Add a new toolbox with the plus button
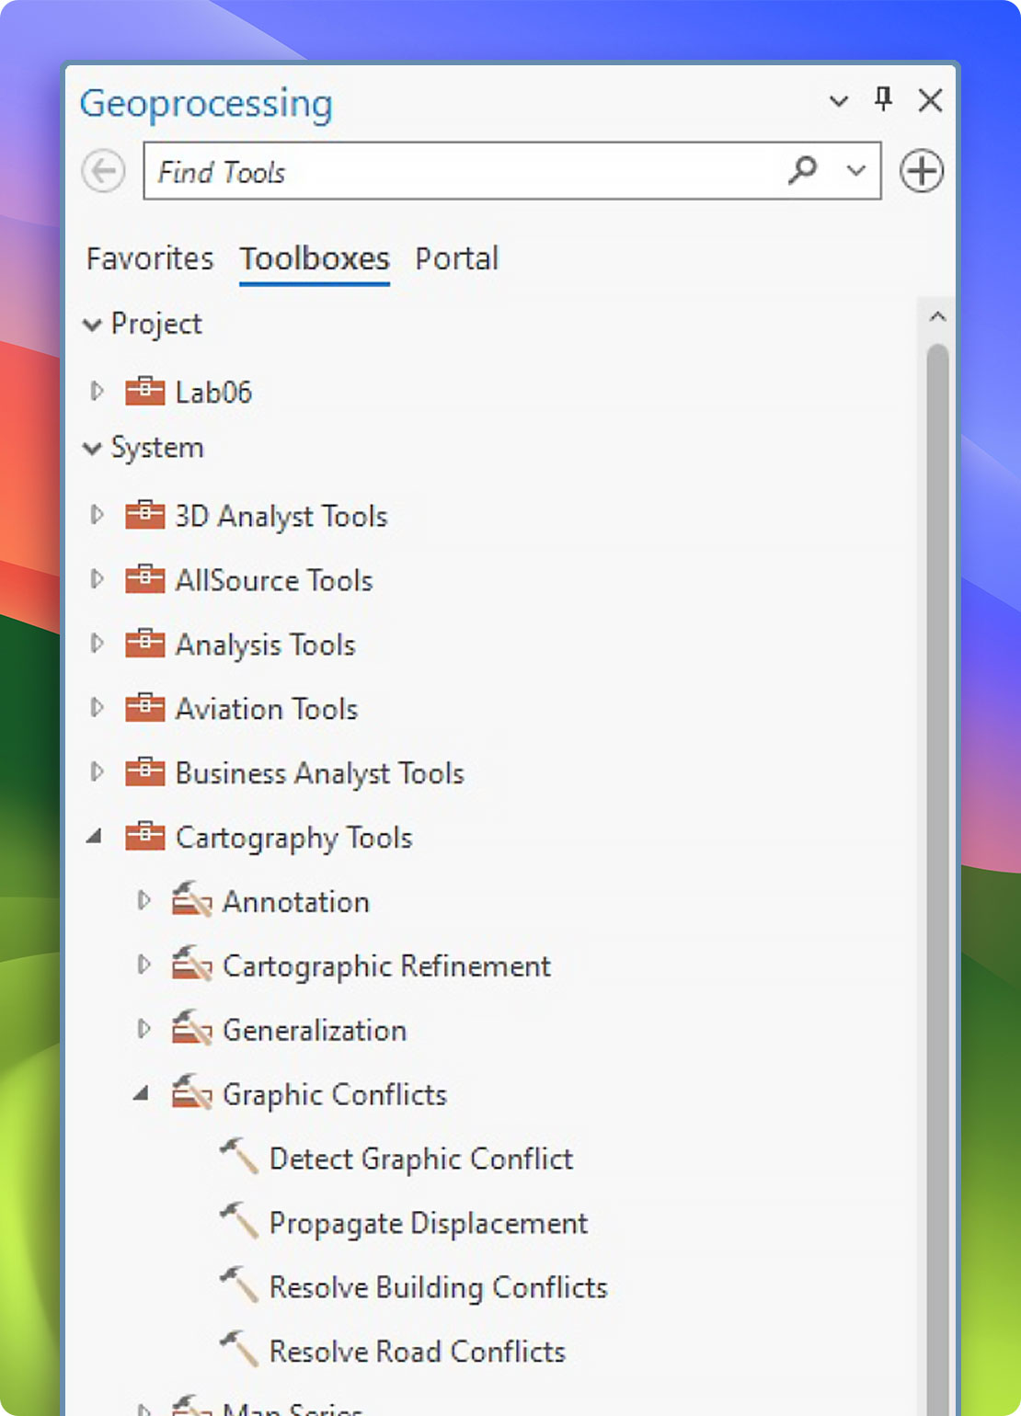This screenshot has width=1021, height=1416. tap(921, 171)
